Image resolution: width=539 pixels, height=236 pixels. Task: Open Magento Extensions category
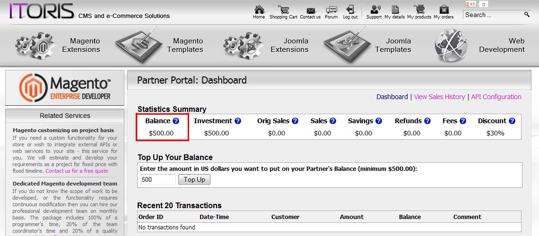pos(58,45)
